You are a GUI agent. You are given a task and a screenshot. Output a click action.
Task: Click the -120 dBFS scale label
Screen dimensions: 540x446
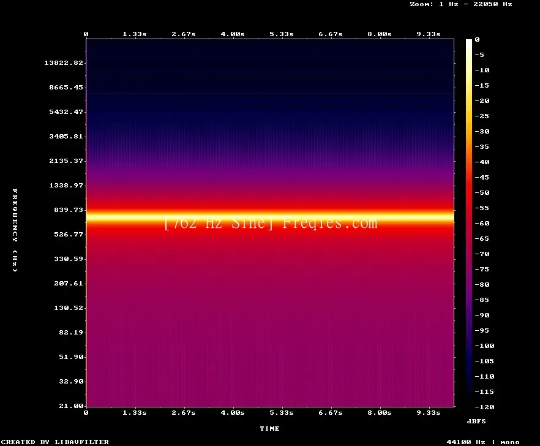(484, 407)
